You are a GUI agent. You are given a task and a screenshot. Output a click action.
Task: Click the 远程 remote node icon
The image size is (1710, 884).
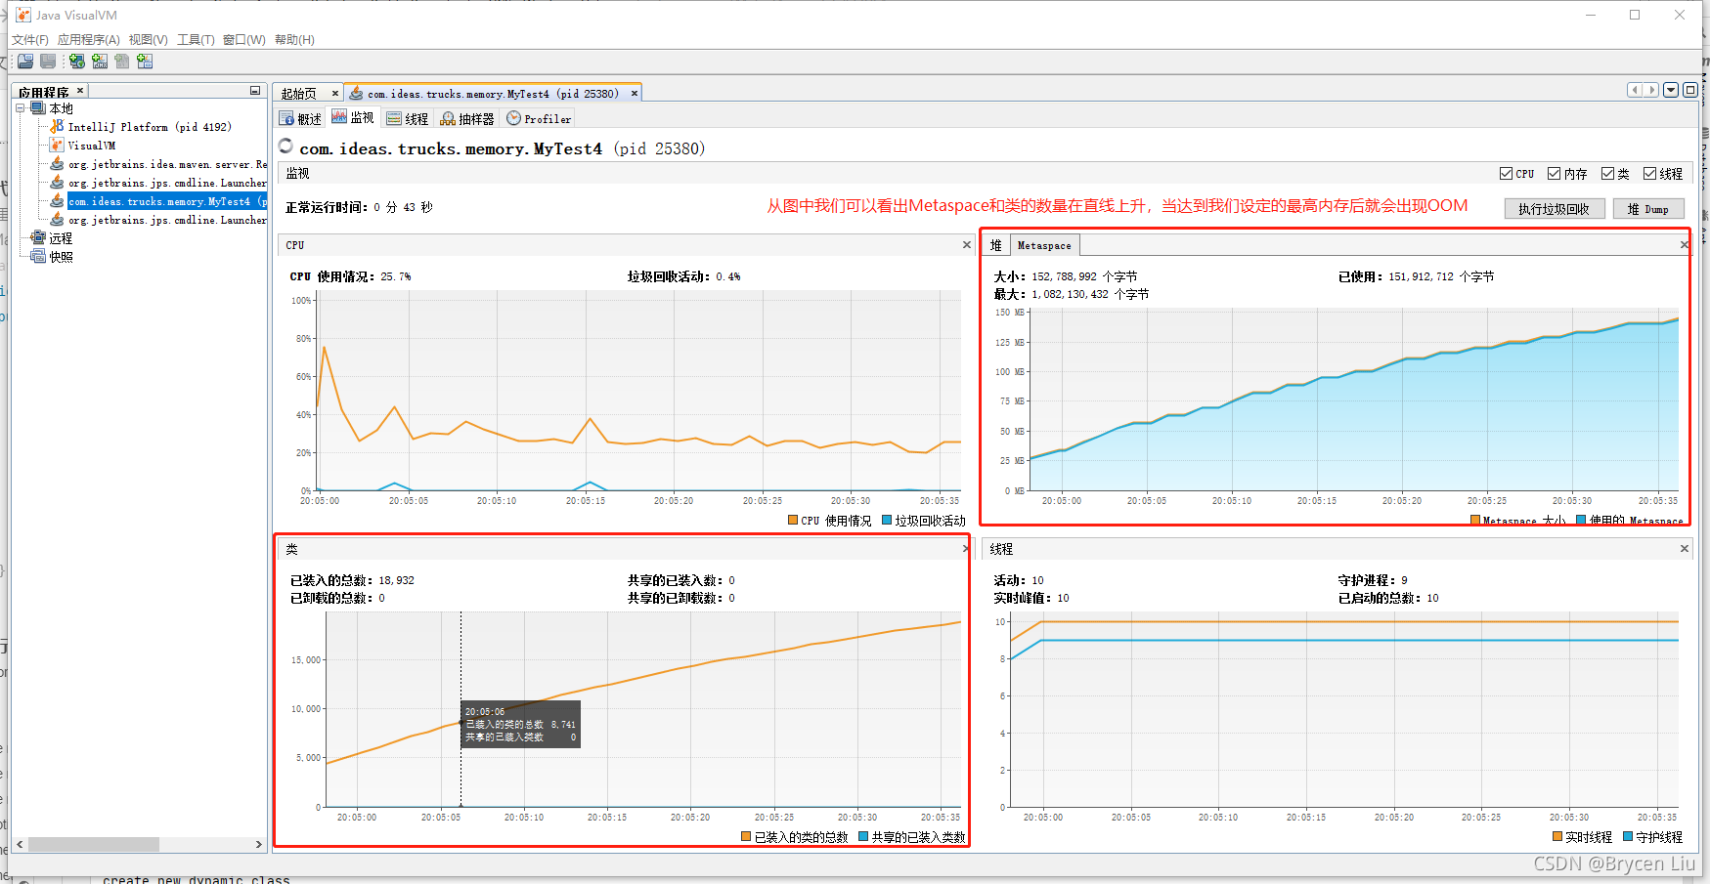coord(38,237)
